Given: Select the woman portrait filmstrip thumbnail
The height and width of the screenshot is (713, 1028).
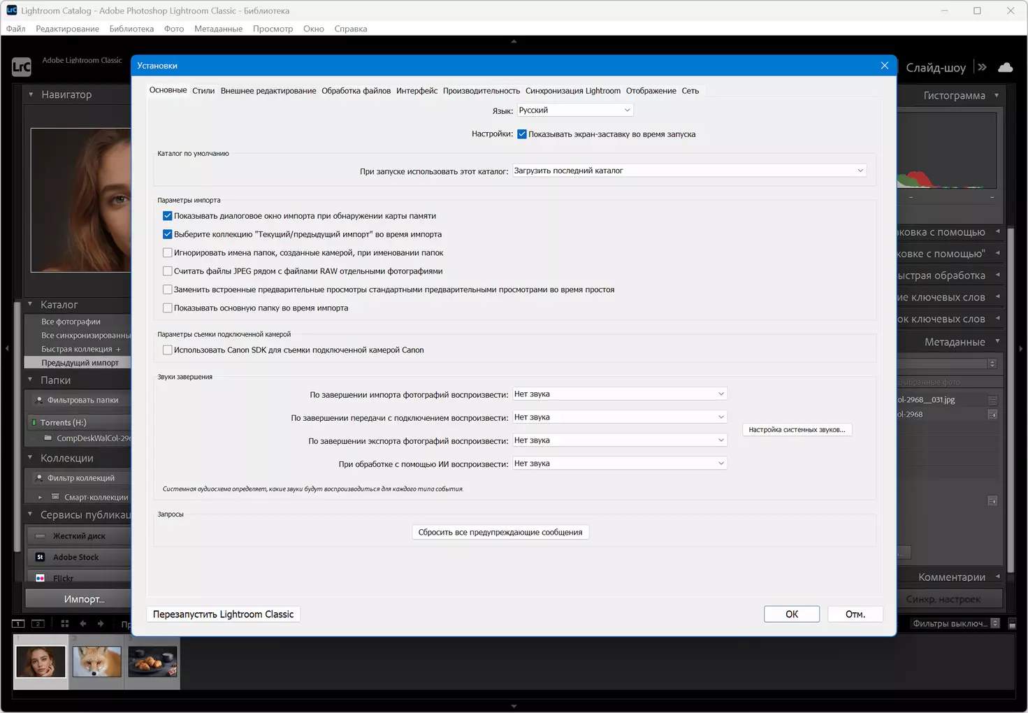Looking at the screenshot, I should pos(41,661).
